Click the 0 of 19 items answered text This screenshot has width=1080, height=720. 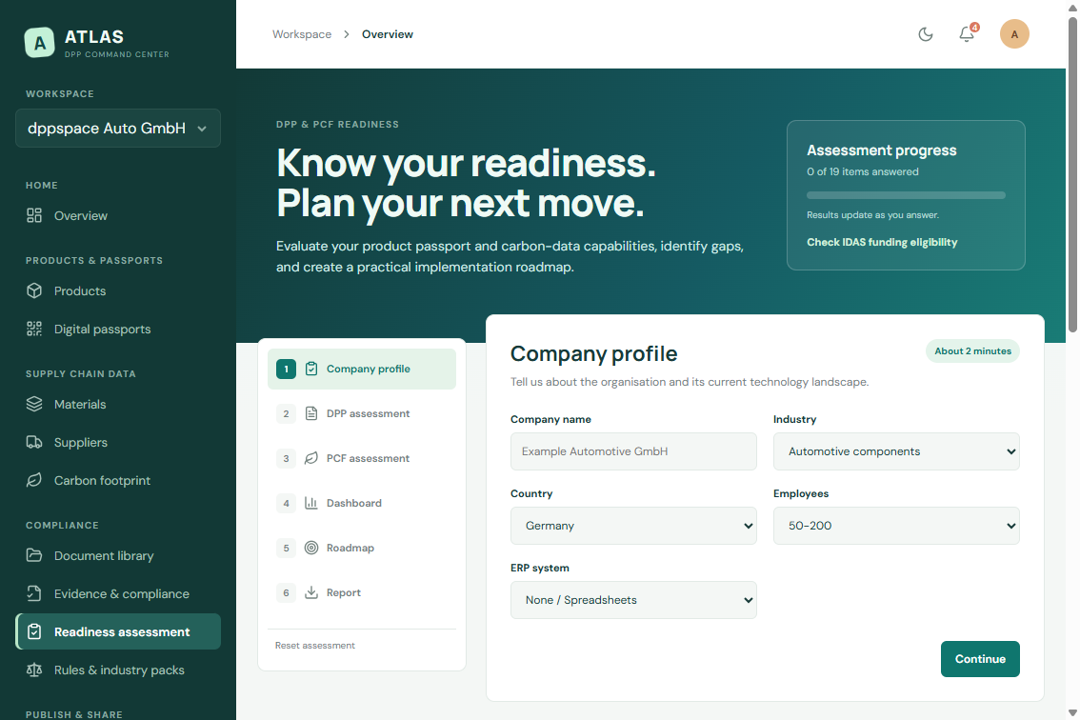[862, 171]
